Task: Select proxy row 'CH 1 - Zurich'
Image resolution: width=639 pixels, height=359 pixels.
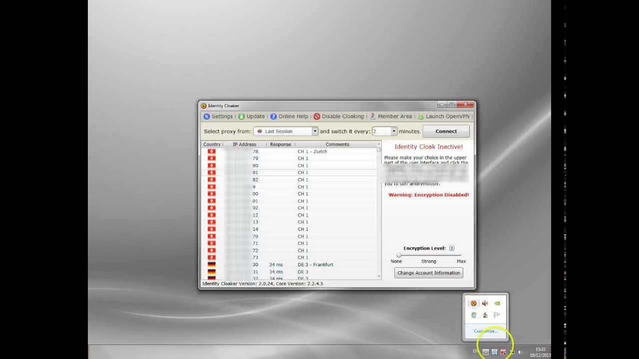Action: coord(289,152)
